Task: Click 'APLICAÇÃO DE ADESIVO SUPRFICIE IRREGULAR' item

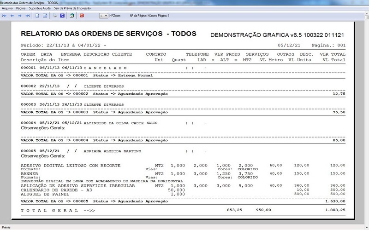Action: click(x=78, y=186)
